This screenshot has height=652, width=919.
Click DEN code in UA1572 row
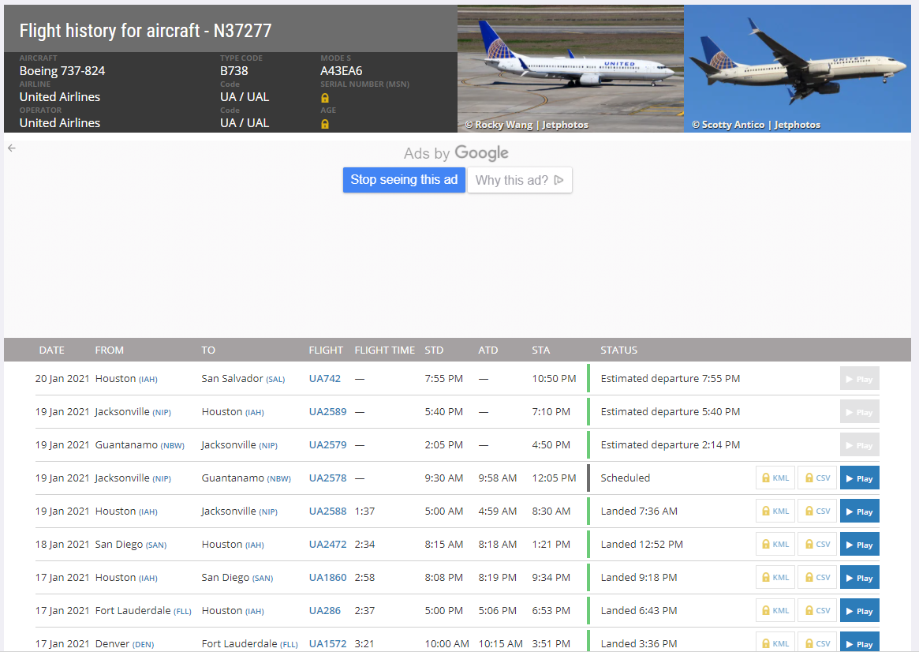click(143, 645)
